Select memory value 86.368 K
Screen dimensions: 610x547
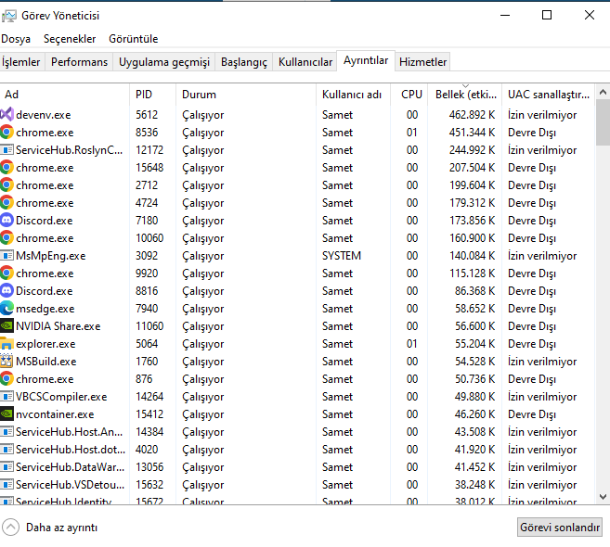[x=474, y=290]
